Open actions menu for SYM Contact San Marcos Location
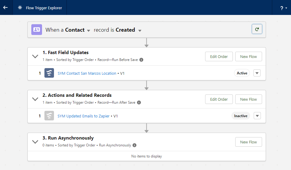This screenshot has height=170, width=291. (257, 73)
